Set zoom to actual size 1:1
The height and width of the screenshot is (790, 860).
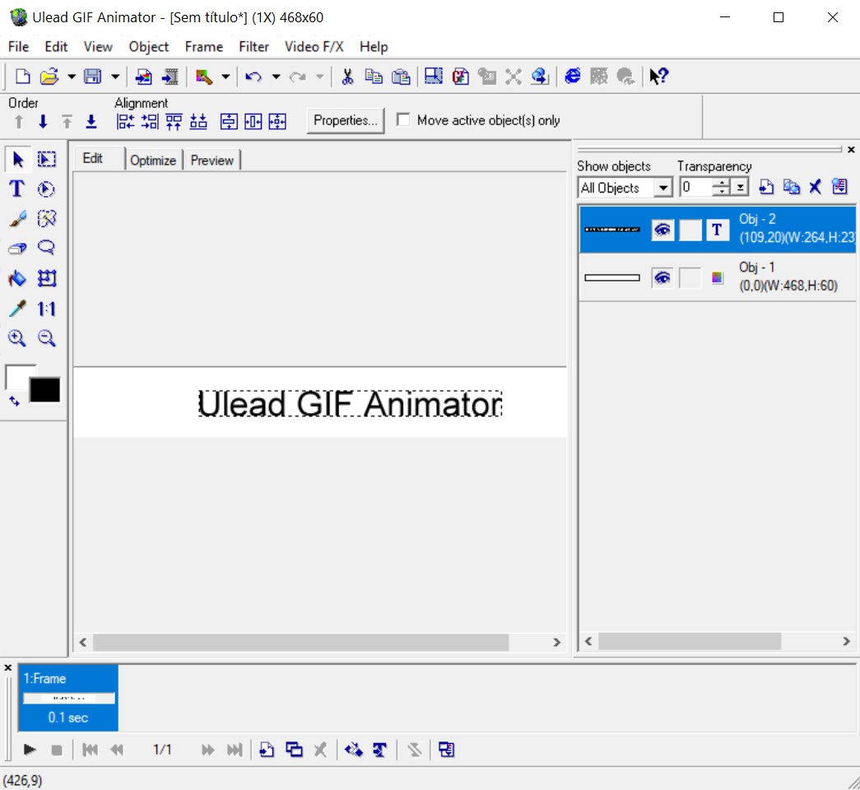47,309
